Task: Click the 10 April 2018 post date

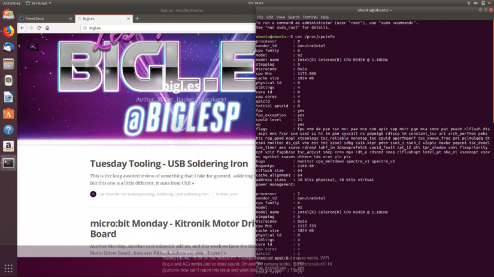Action: tap(226, 194)
